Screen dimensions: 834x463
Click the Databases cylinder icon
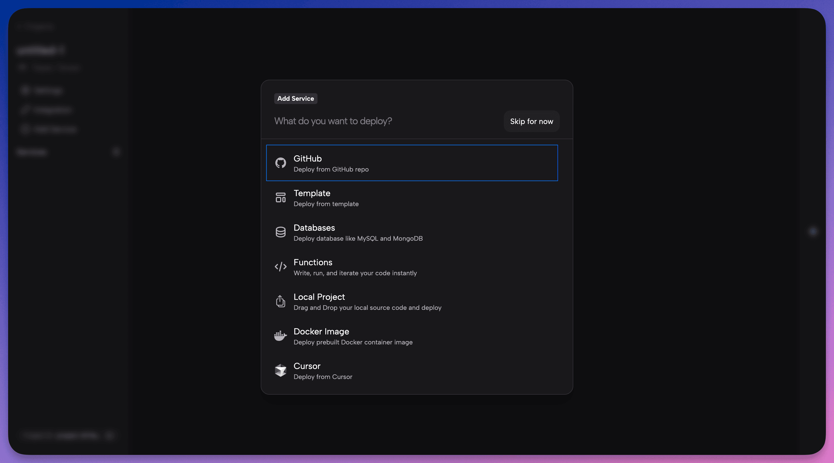tap(280, 232)
